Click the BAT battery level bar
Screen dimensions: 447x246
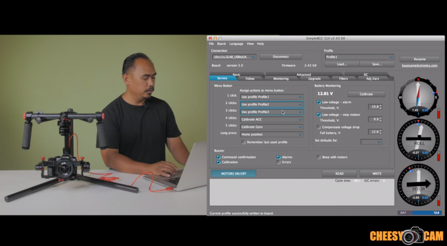click(419, 213)
